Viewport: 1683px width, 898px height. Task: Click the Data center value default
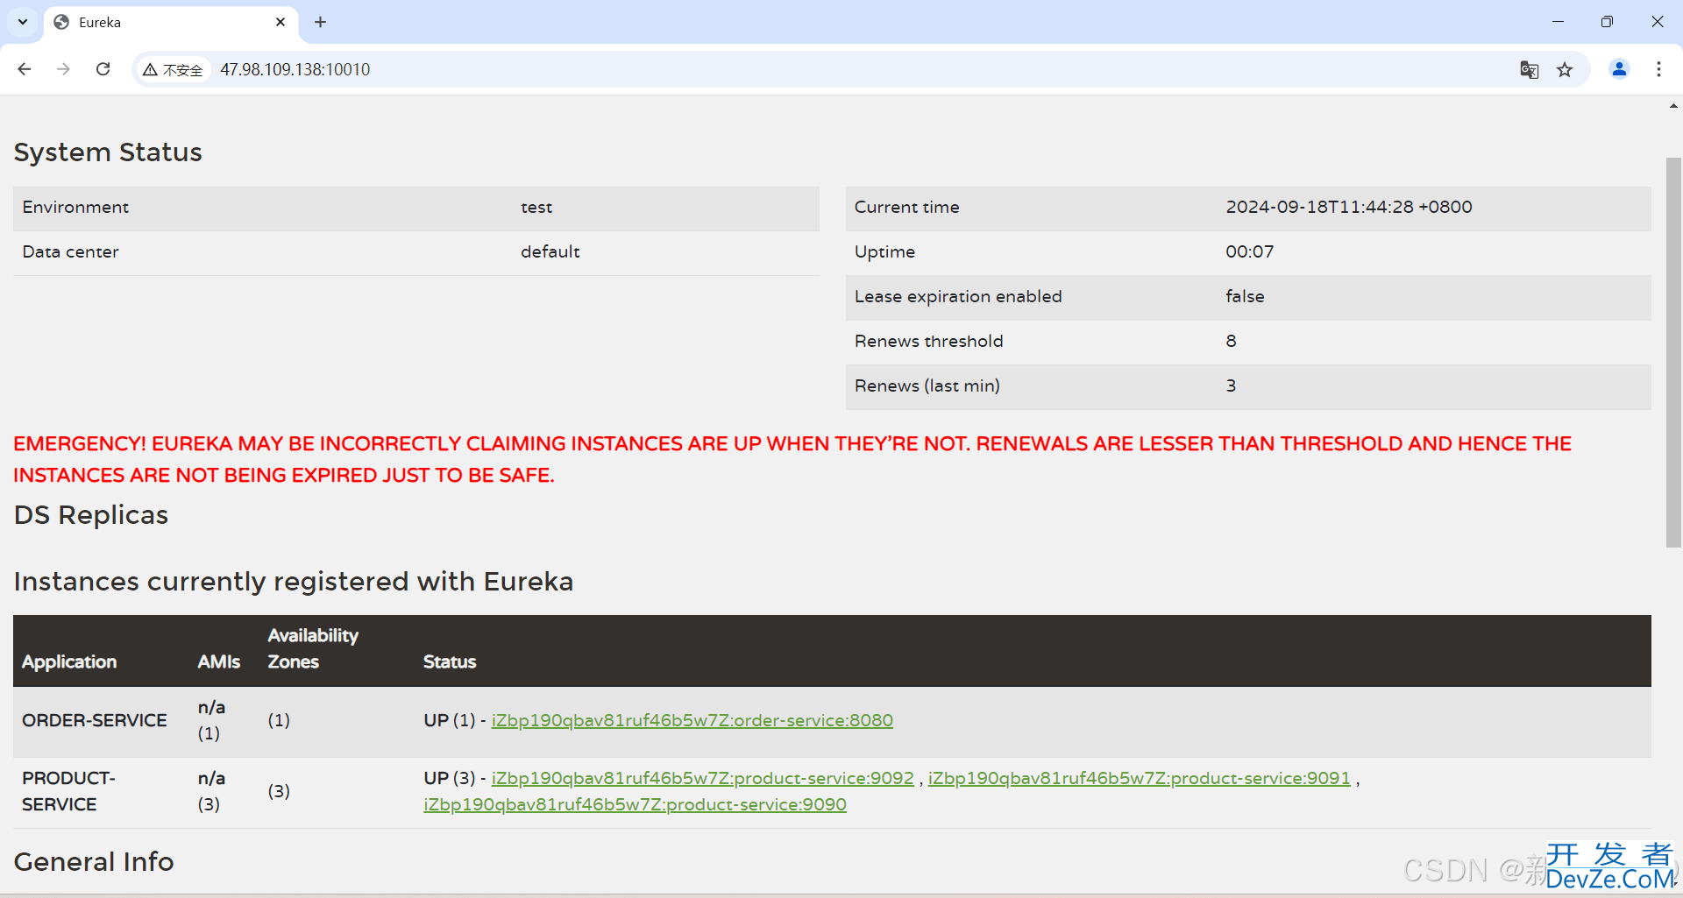[550, 251]
